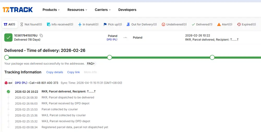
Task: View Expired(0) trackings
Action: click(x=247, y=24)
